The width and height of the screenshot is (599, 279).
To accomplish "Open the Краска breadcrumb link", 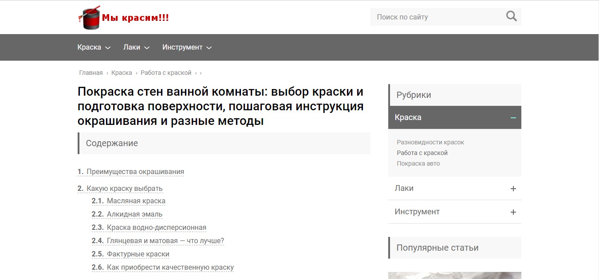I will click(x=122, y=73).
